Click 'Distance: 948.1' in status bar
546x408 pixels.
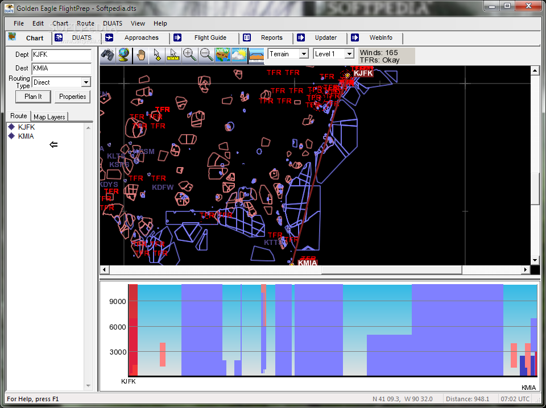pos(468,399)
